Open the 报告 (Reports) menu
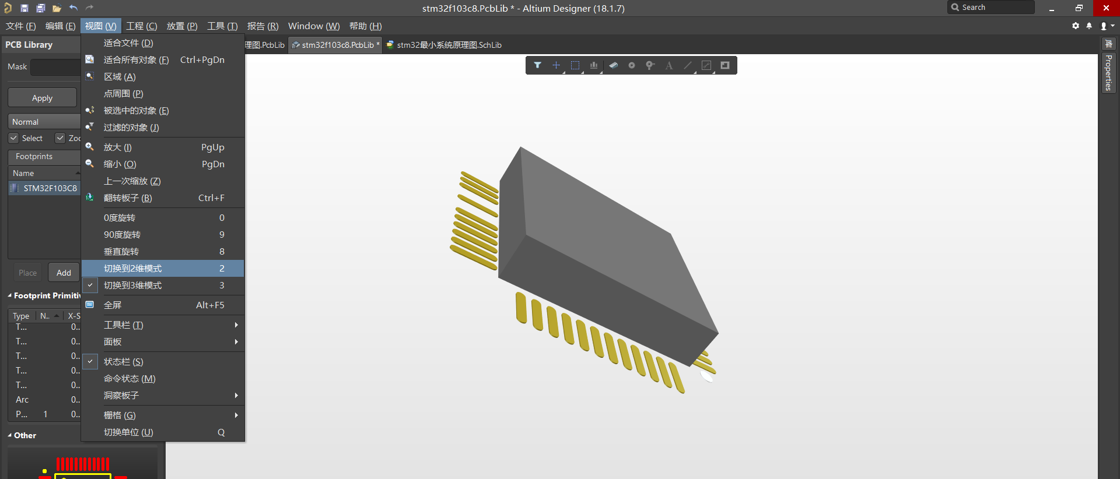This screenshot has width=1120, height=479. (262, 26)
